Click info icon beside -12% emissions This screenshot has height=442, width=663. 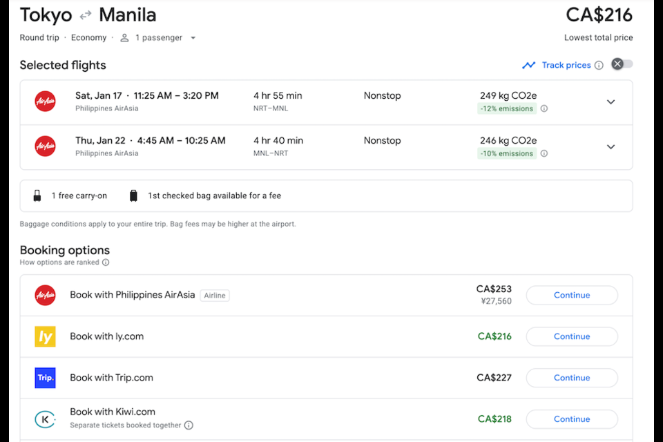544,108
